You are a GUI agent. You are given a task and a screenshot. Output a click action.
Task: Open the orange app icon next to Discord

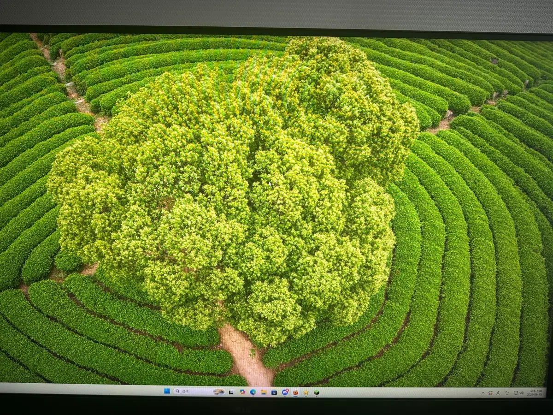point(295,392)
